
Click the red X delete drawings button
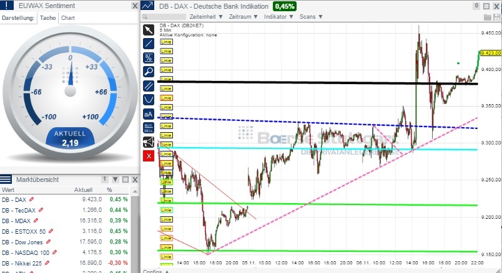pos(148,156)
